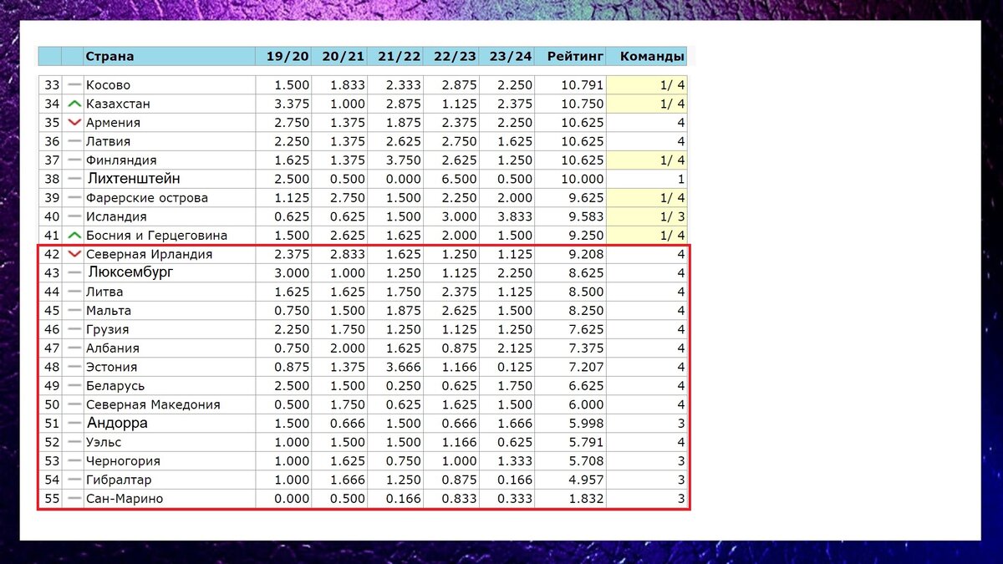The height and width of the screenshot is (564, 1003).
Task: Click the country name Казахстан
Action: (x=116, y=104)
